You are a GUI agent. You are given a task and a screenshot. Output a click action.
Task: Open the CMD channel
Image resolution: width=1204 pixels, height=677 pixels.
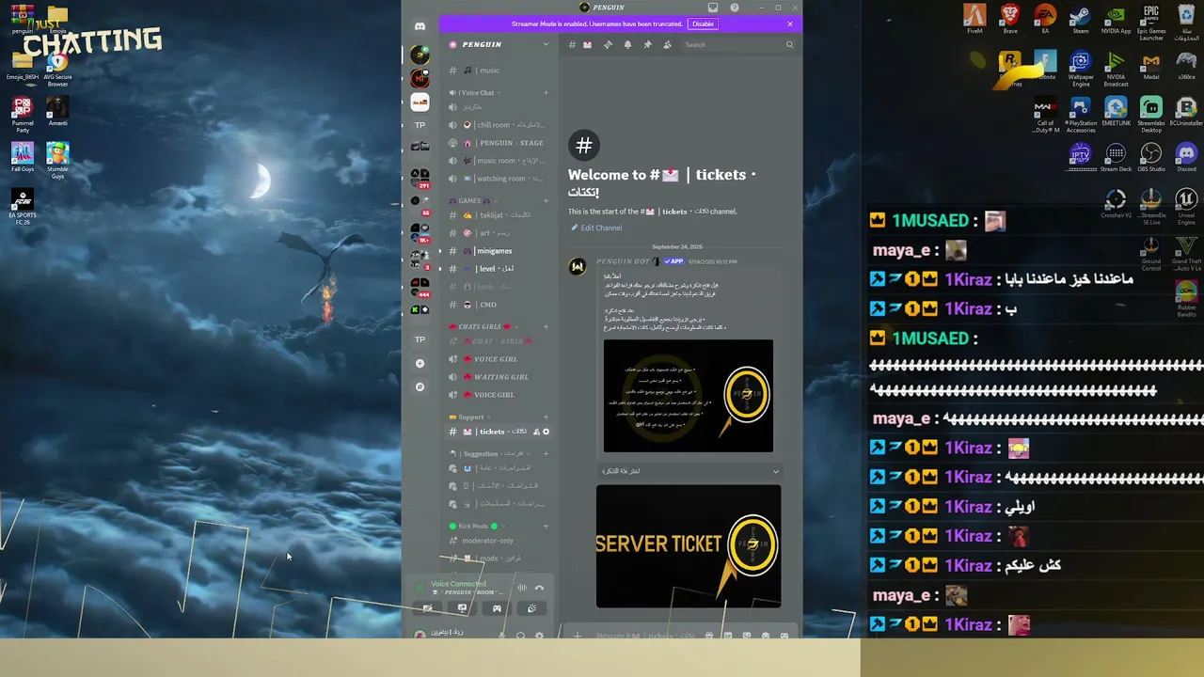click(x=499, y=305)
